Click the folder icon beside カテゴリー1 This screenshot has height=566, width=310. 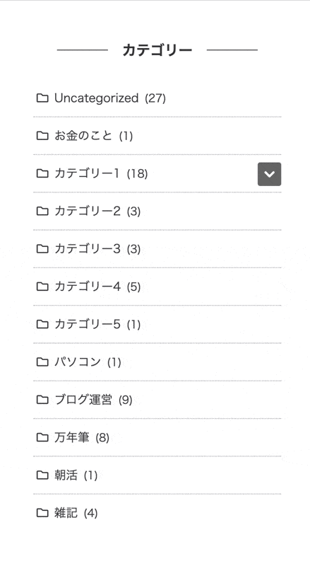pos(42,173)
